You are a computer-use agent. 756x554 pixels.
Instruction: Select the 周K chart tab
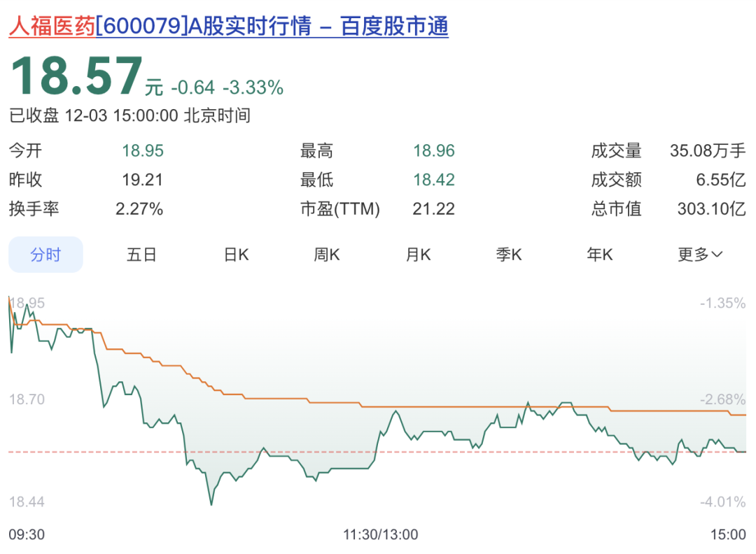327,255
